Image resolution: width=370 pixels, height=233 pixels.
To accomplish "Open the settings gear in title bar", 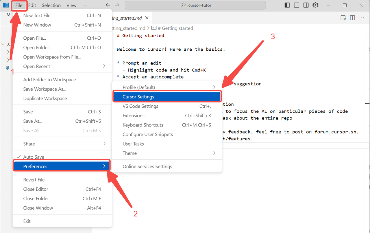I will [x=316, y=5].
